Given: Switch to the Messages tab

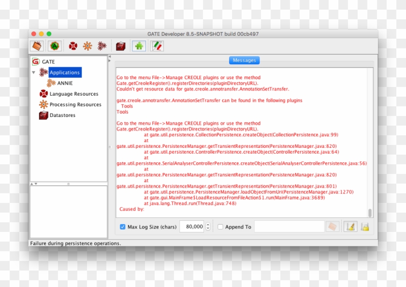Looking at the screenshot, I should [x=244, y=60].
